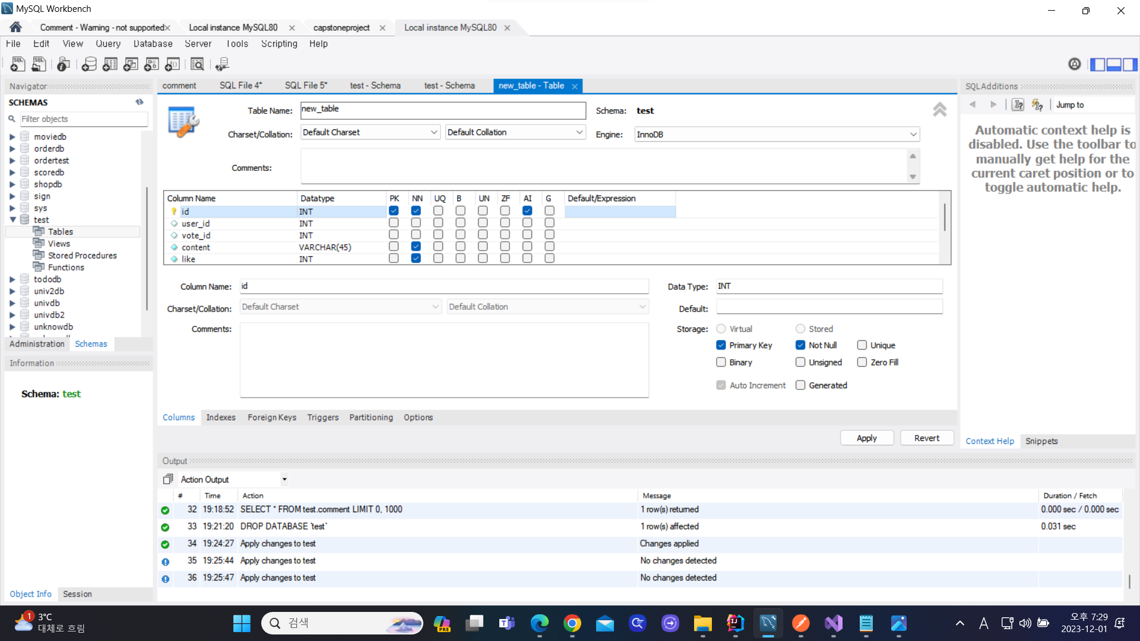This screenshot has height=641, width=1140.
Task: Open the Action Output dropdown
Action: click(284, 480)
